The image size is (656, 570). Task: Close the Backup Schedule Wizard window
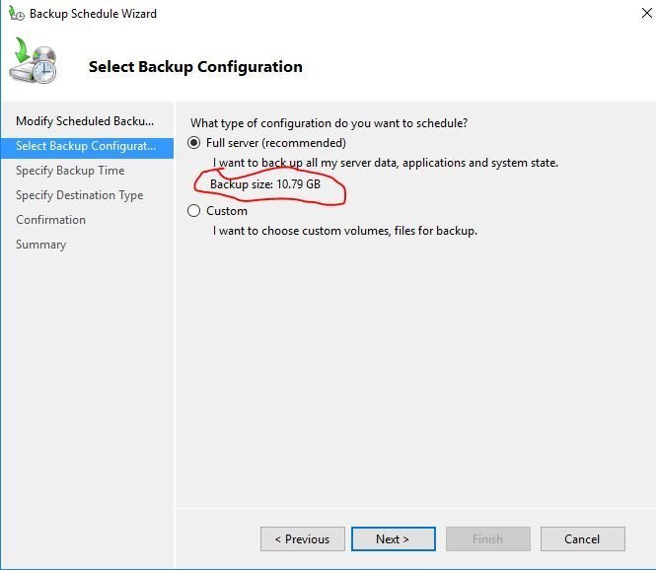[646, 14]
